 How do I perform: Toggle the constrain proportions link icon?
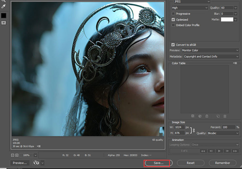[x=194, y=130]
